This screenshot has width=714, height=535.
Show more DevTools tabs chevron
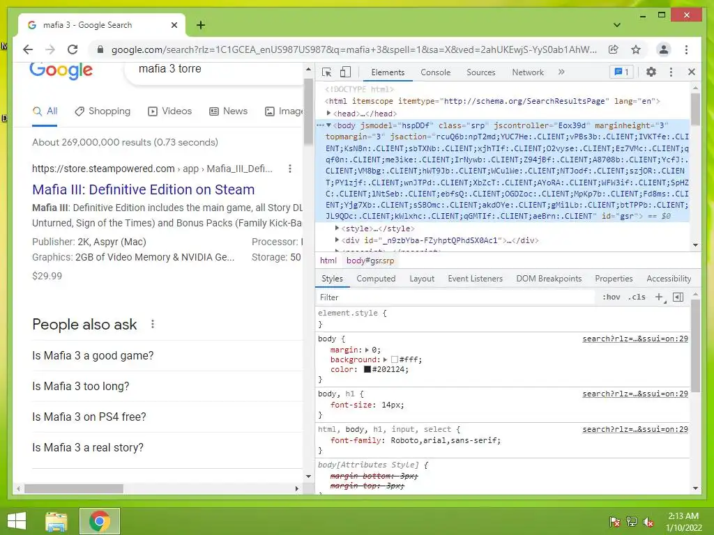[561, 72]
